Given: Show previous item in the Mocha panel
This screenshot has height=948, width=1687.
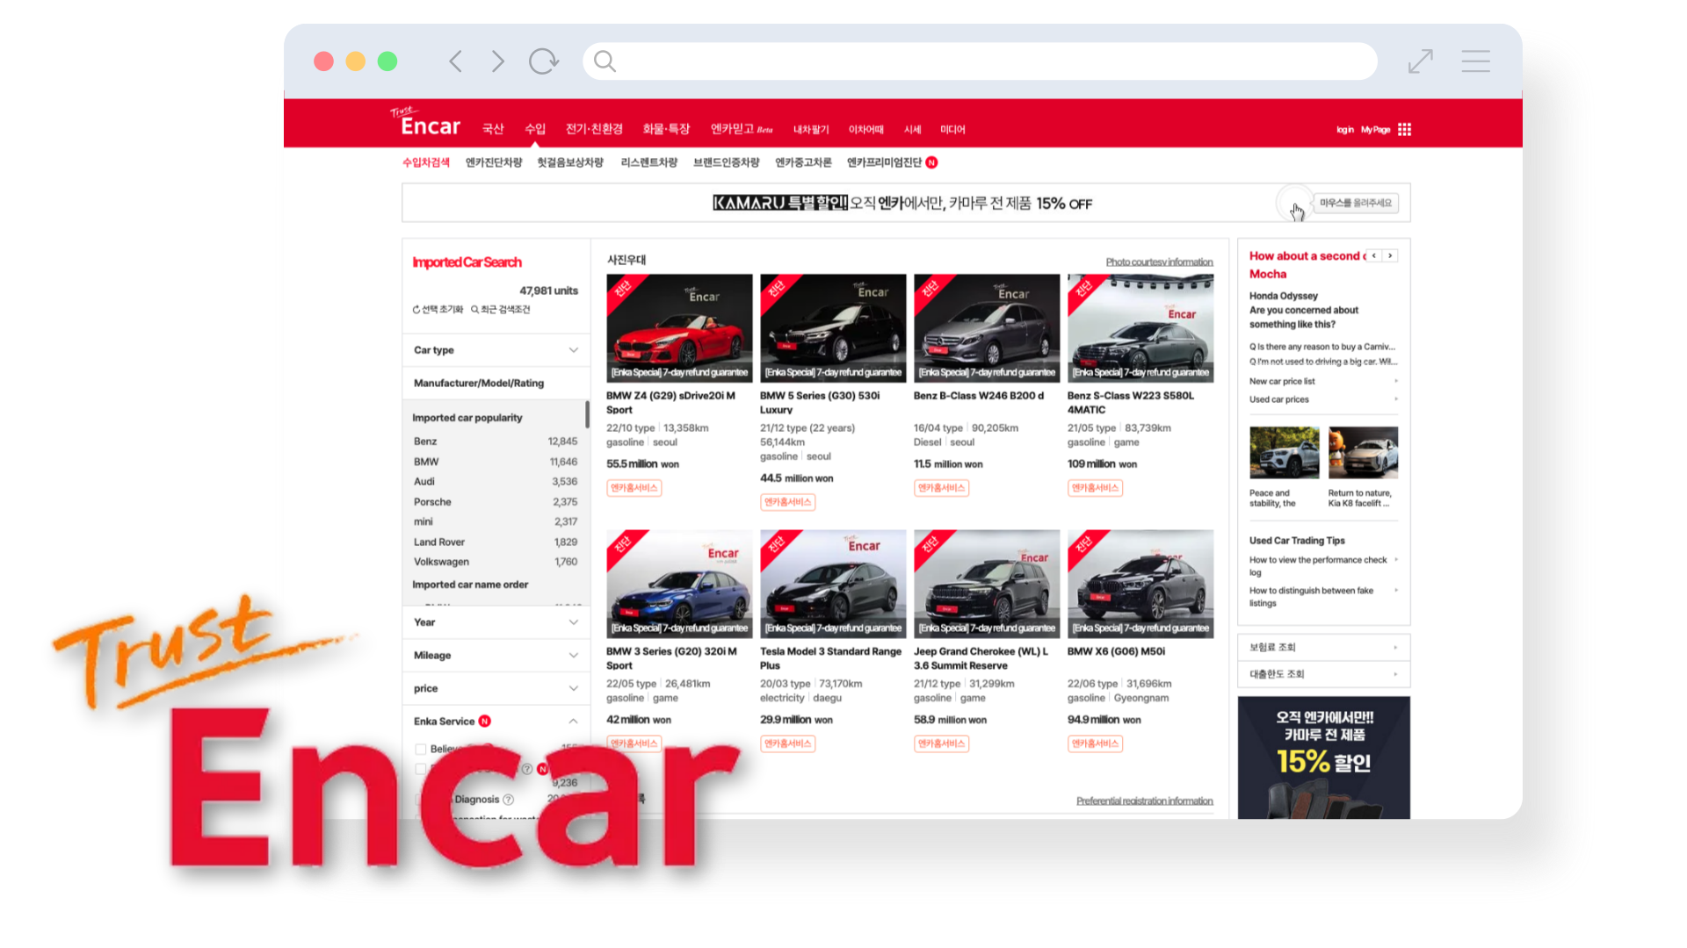Looking at the screenshot, I should (1374, 256).
